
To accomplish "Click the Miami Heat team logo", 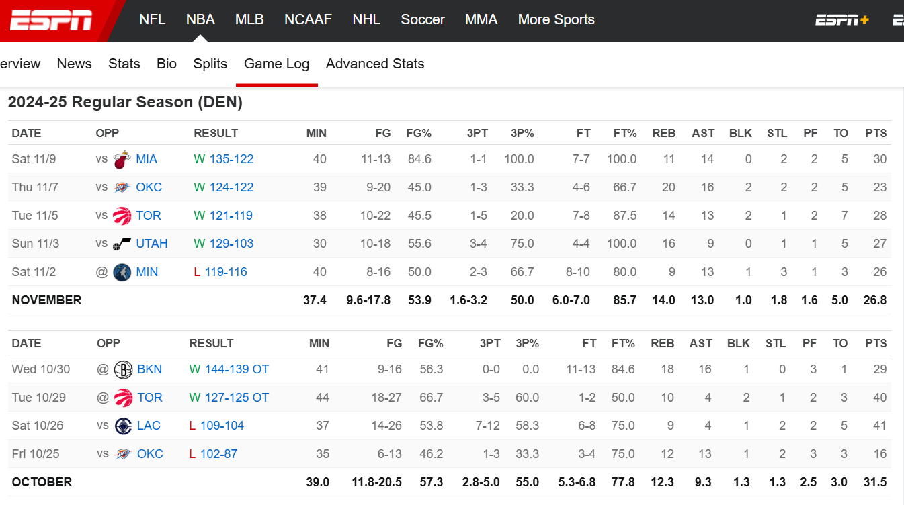I will pyautogui.click(x=122, y=160).
